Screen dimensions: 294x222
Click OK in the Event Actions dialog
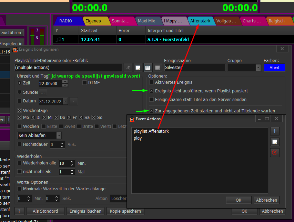click(x=239, y=200)
